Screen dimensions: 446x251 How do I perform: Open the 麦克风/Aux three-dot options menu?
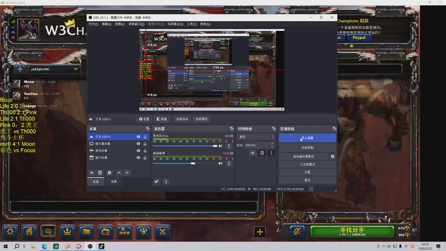click(229, 146)
